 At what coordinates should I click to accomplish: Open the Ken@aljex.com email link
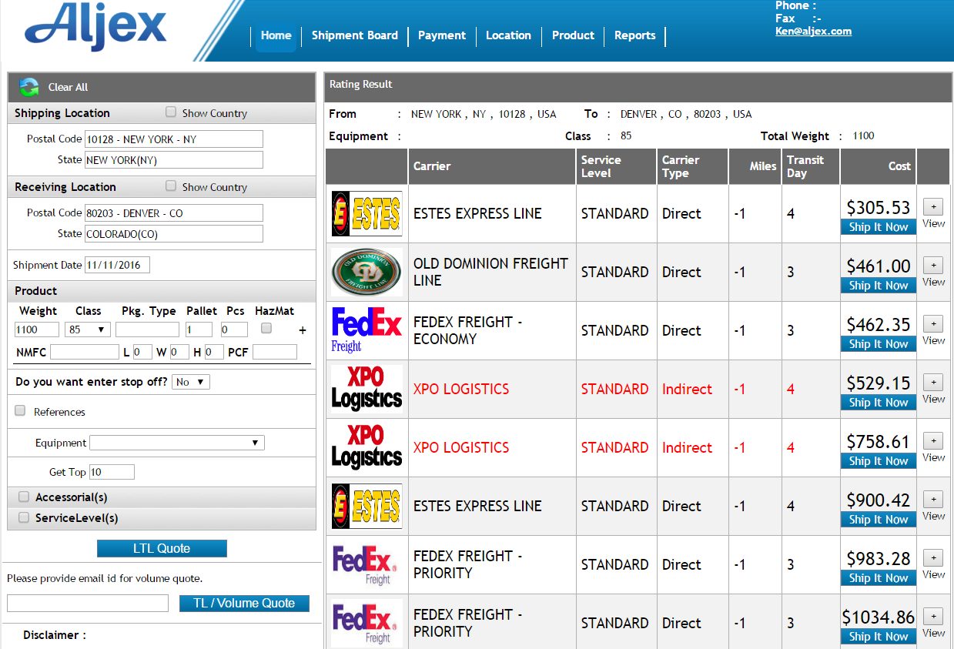click(813, 31)
